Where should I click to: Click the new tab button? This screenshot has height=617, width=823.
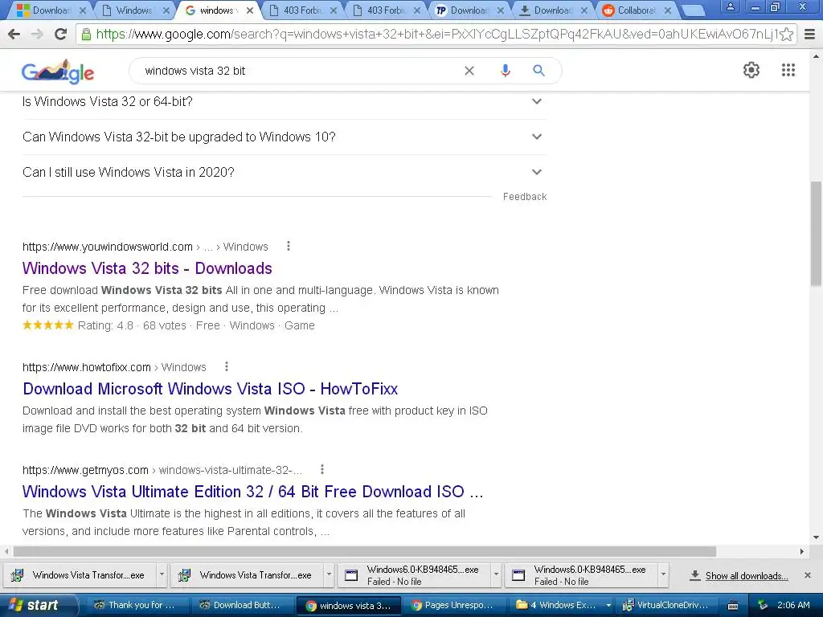point(692,10)
